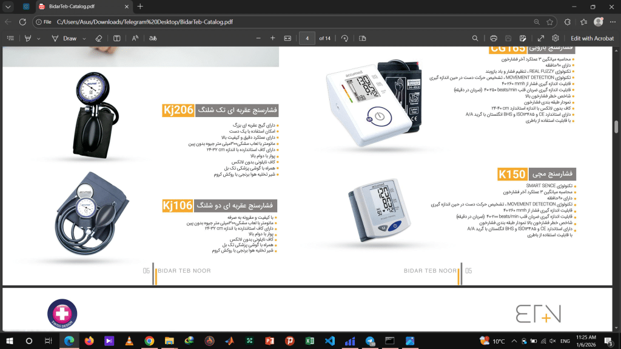Click the ENG language indicator

click(565, 341)
